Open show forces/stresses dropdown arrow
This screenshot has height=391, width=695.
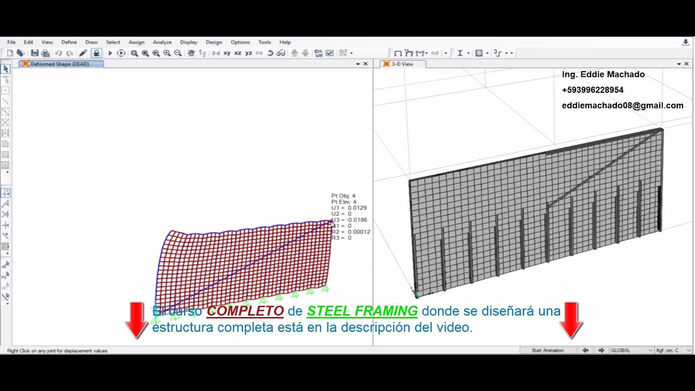pos(426,53)
